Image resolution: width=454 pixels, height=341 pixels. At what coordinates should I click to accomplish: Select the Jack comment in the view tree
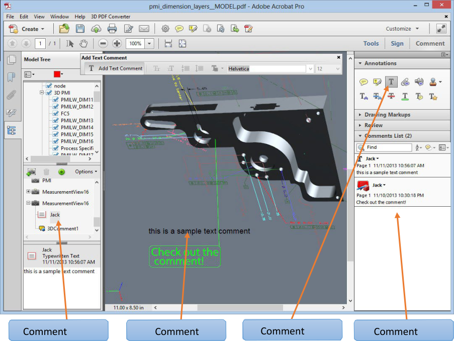click(55, 215)
